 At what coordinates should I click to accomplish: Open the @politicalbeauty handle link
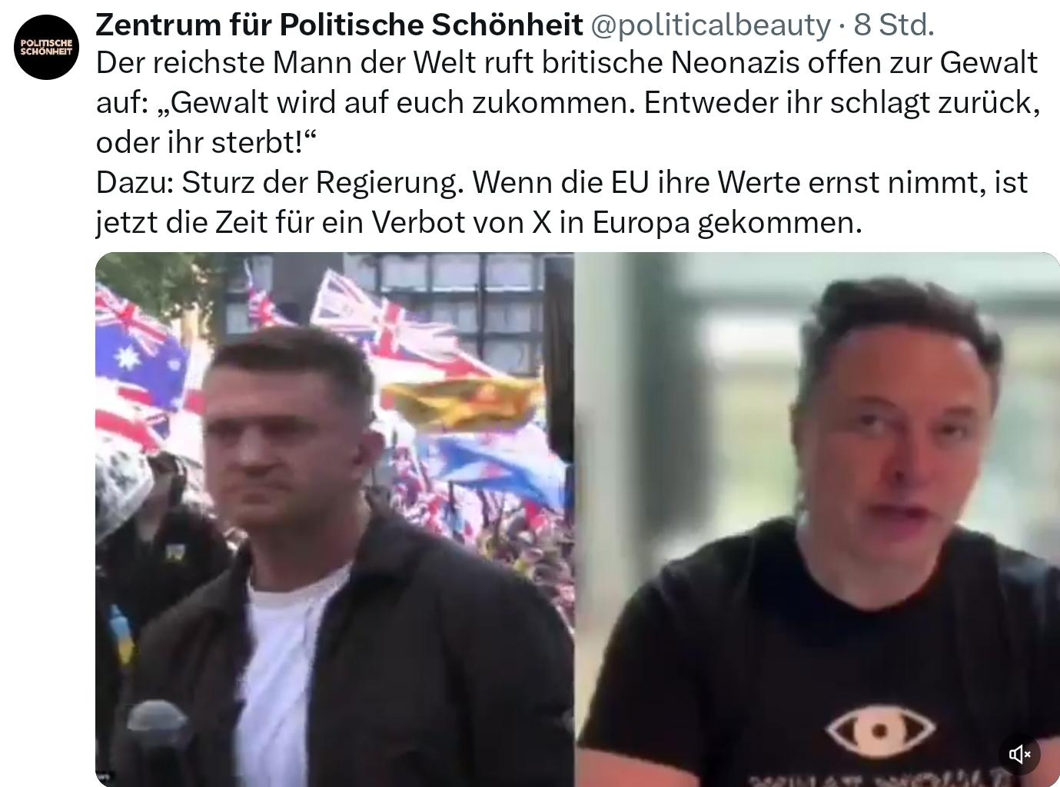click(x=710, y=25)
